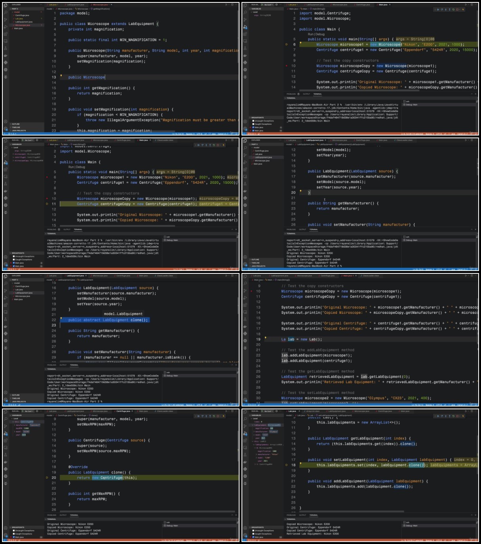The image size is (481, 544).
Task: Switch to LabEquipment.java tab in Microscope.java explorer window
Action: 75,4
